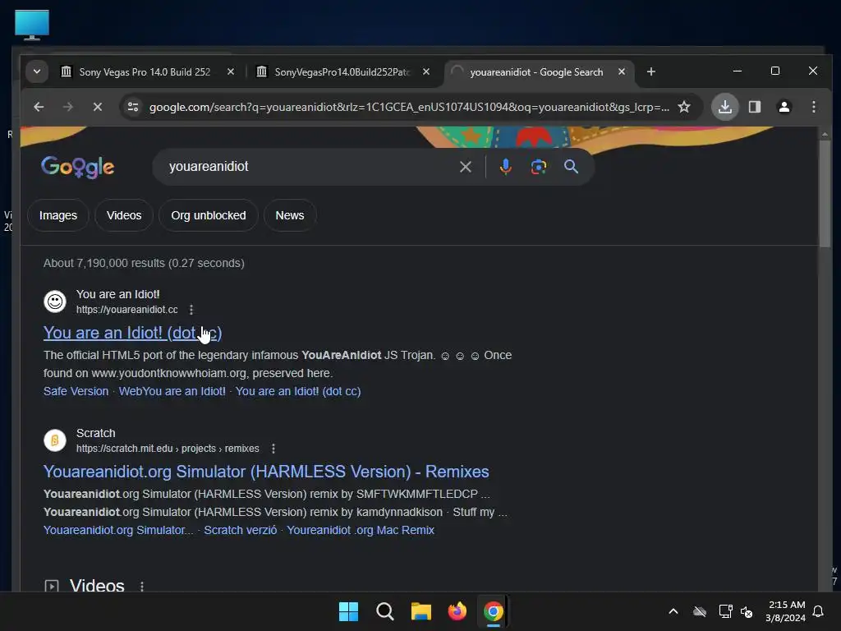
Task: Click the OneDrive cloud tray icon
Action: 700,611
